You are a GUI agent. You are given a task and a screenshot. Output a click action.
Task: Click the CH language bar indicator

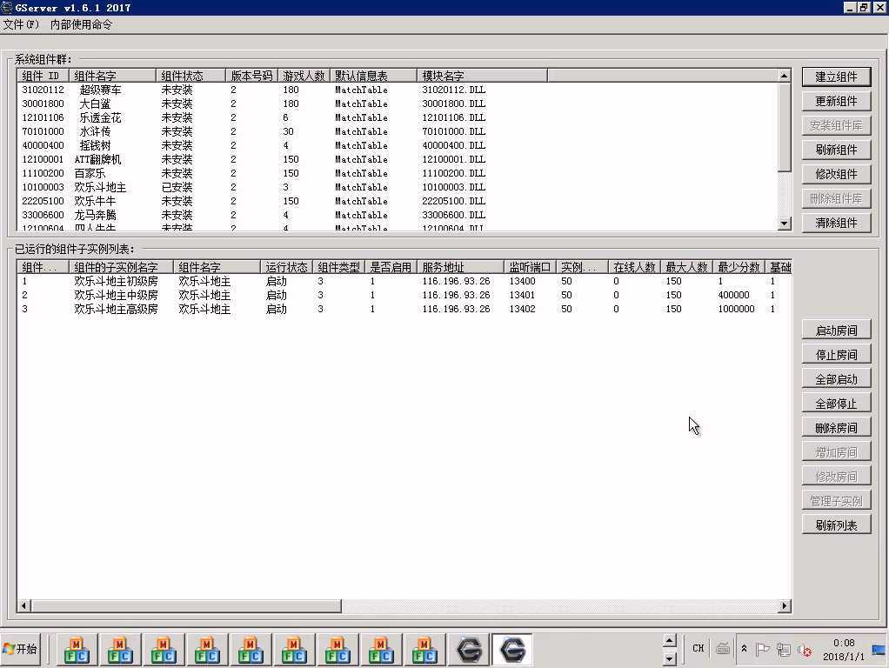coord(698,648)
